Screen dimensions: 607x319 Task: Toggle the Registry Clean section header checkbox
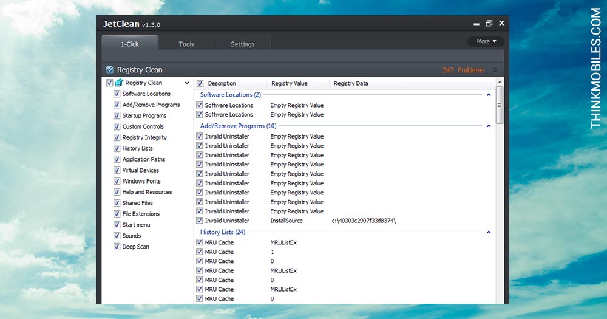pyautogui.click(x=110, y=70)
